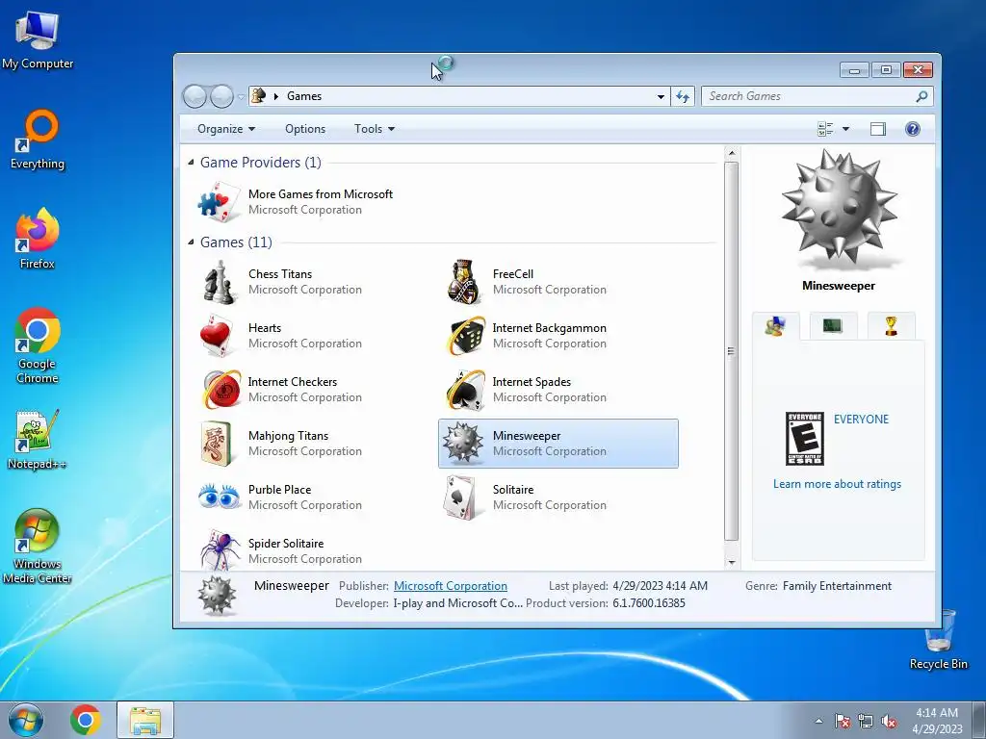Launch Chrome from the taskbar
The height and width of the screenshot is (739, 986).
click(86, 720)
